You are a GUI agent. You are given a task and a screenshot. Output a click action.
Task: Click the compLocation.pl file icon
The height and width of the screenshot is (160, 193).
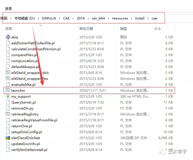click(8, 61)
